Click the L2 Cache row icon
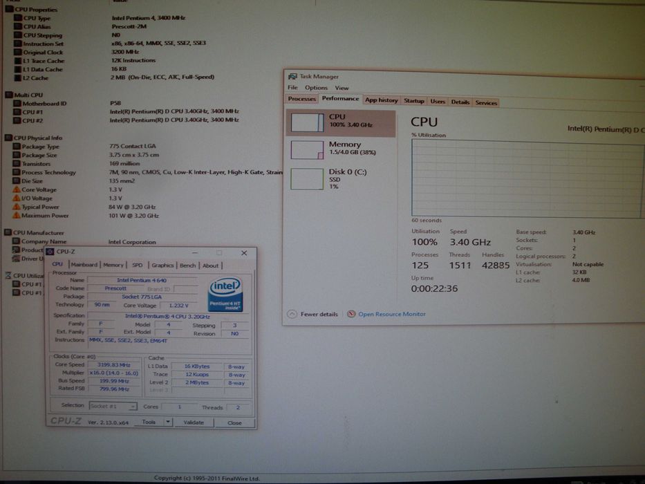 coord(17,77)
